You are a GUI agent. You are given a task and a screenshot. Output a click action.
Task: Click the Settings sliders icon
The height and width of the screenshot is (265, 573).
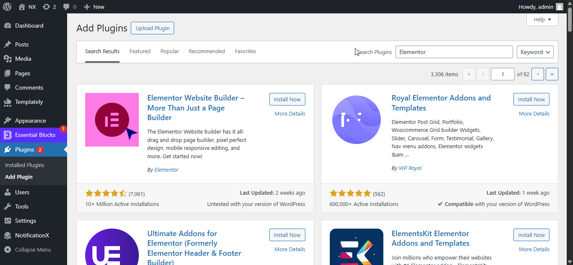pyautogui.click(x=8, y=221)
